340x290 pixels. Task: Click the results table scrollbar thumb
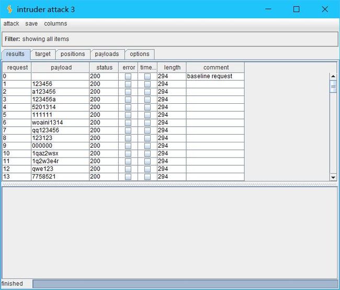pyautogui.click(x=333, y=86)
